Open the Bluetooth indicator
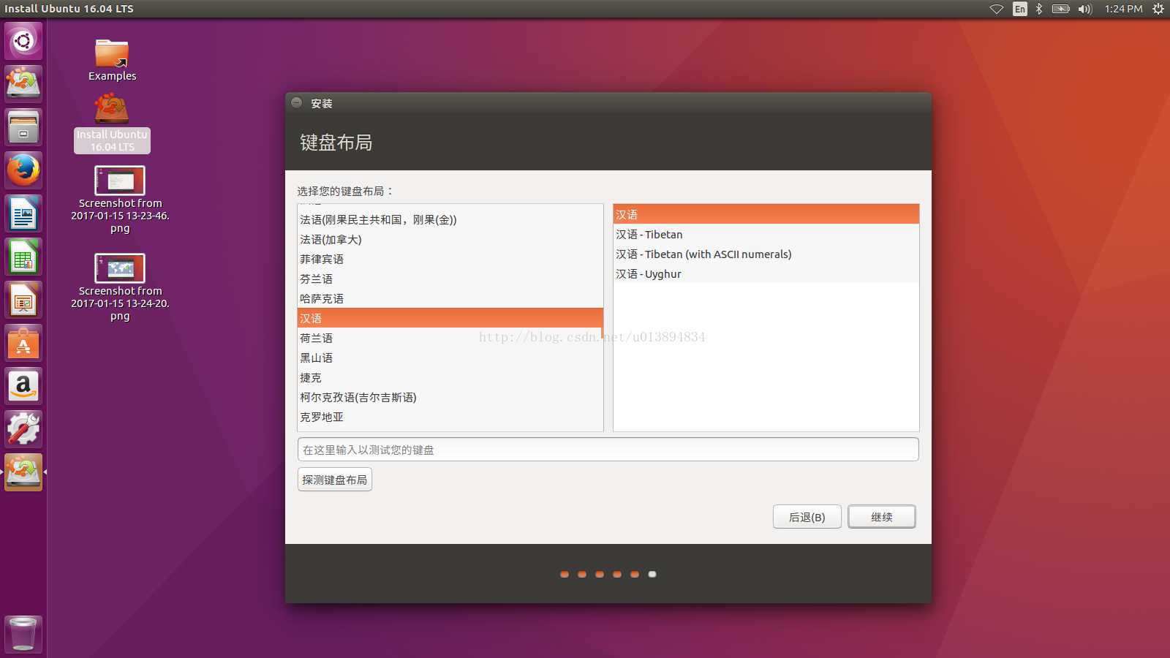 point(1039,9)
